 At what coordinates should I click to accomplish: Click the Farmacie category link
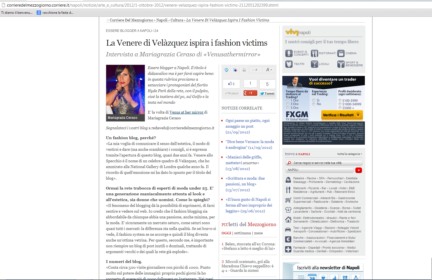299,248
